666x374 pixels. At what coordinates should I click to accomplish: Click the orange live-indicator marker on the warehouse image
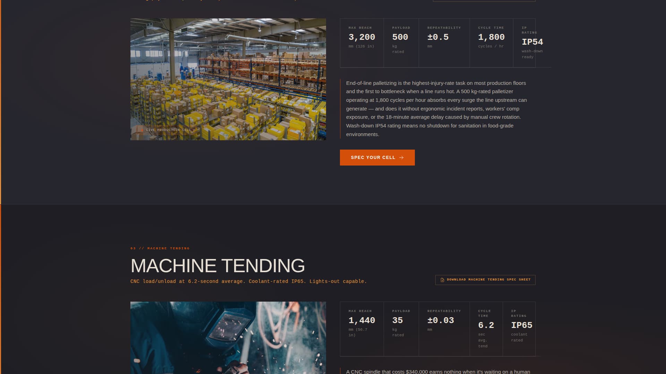[x=142, y=130]
